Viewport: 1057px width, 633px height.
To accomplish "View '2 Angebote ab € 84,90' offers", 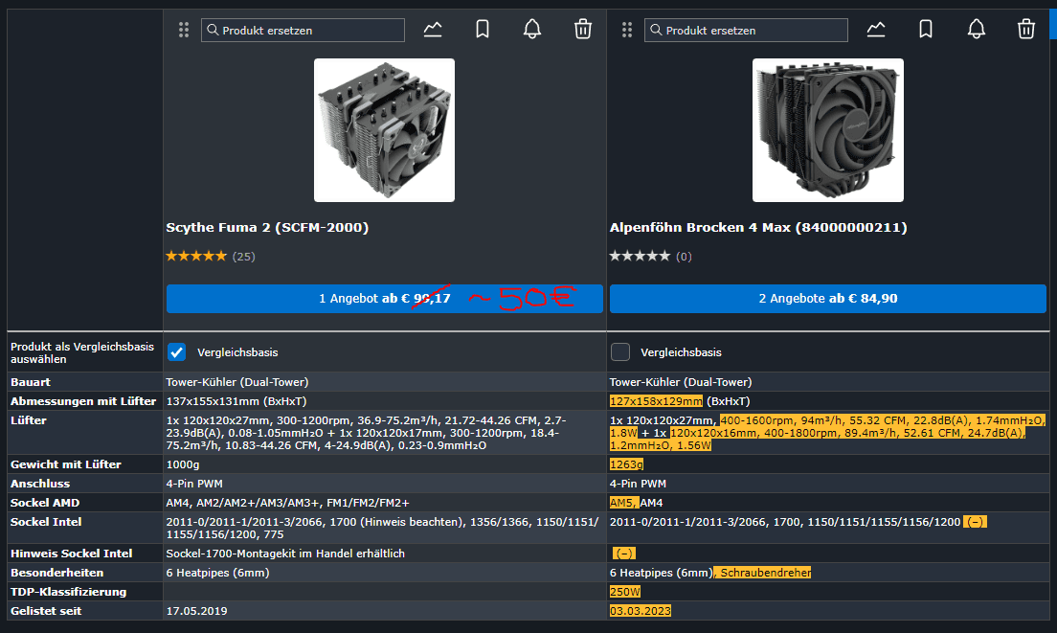I will pyautogui.click(x=828, y=299).
